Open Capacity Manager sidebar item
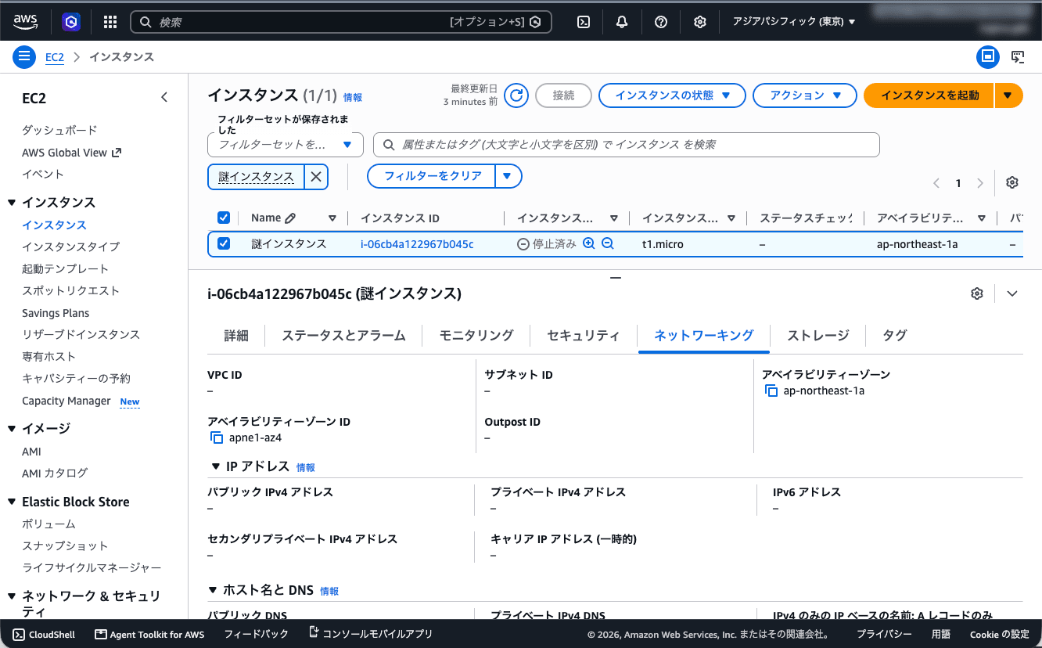Viewport: 1042px width, 648px height. (66, 401)
